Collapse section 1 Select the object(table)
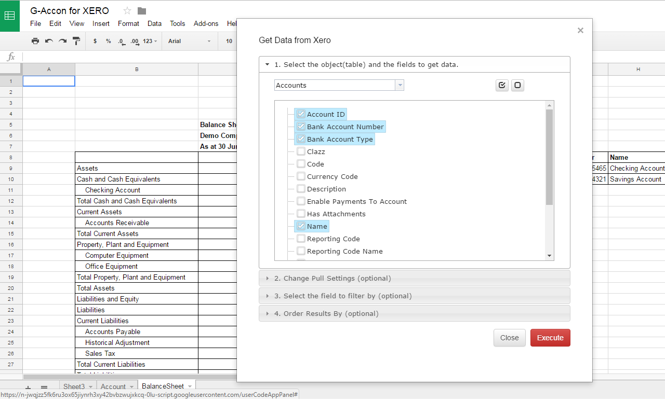The image size is (665, 415). (x=415, y=65)
